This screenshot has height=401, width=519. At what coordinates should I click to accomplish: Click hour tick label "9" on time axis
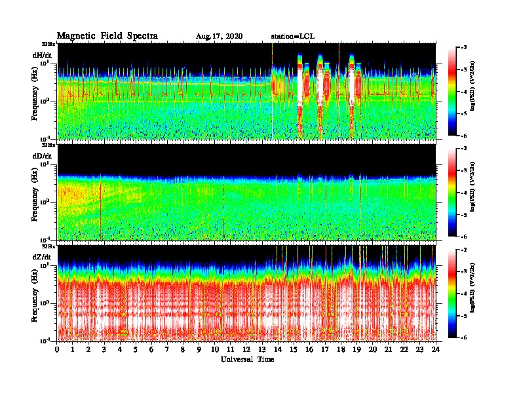(x=199, y=349)
